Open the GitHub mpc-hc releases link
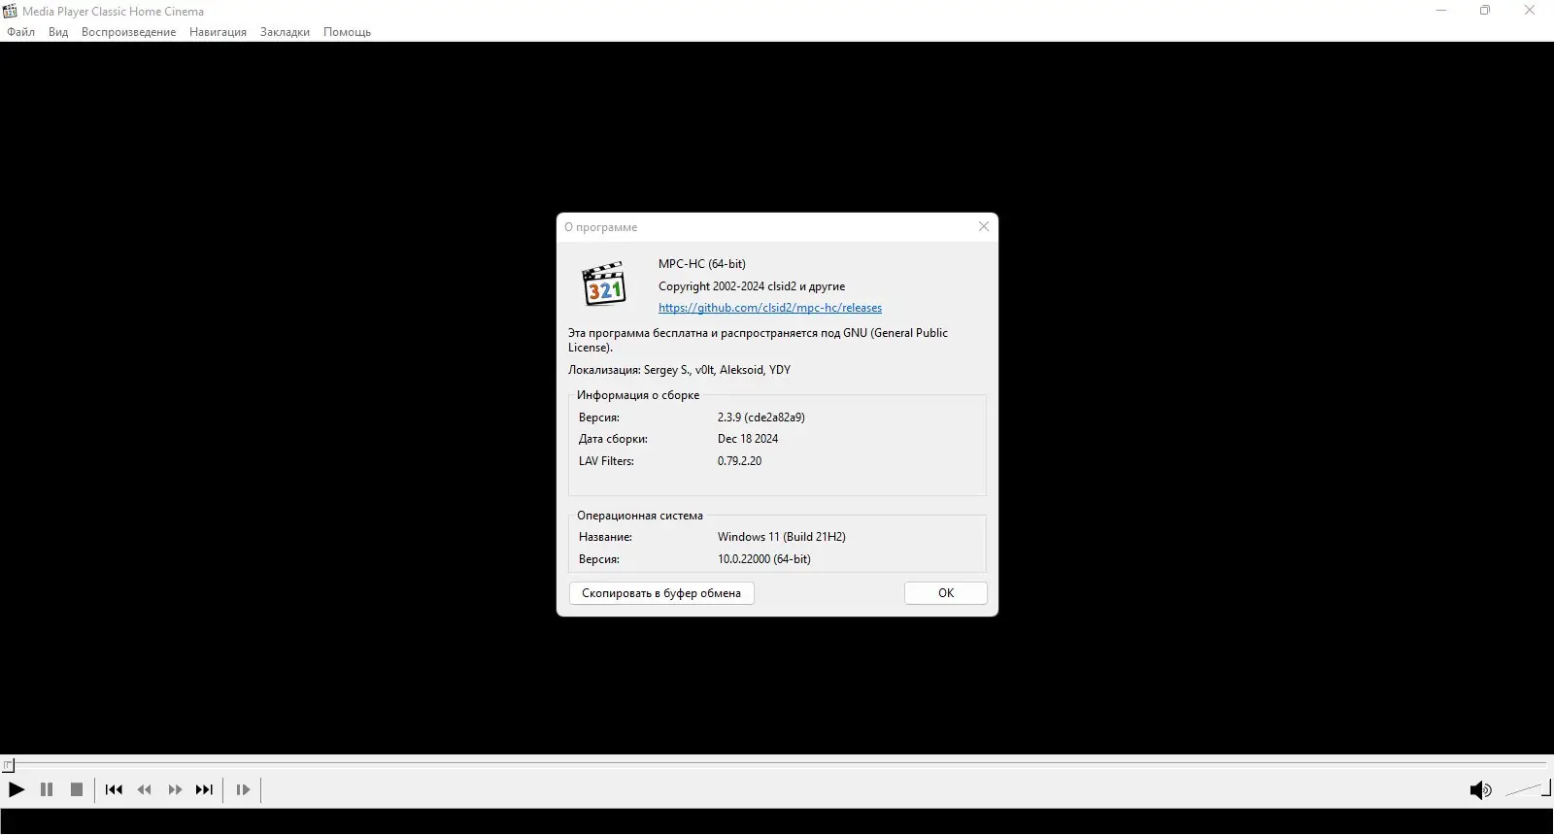This screenshot has width=1554, height=835. (770, 308)
